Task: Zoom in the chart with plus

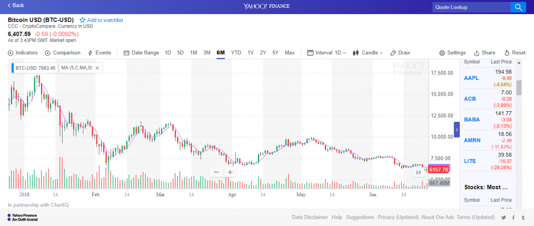Action: point(229,172)
